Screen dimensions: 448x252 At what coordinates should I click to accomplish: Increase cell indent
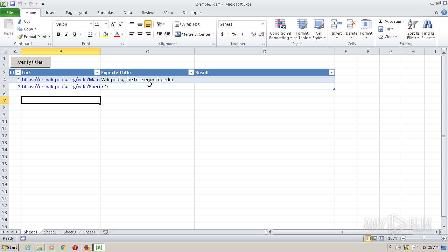(167, 34)
